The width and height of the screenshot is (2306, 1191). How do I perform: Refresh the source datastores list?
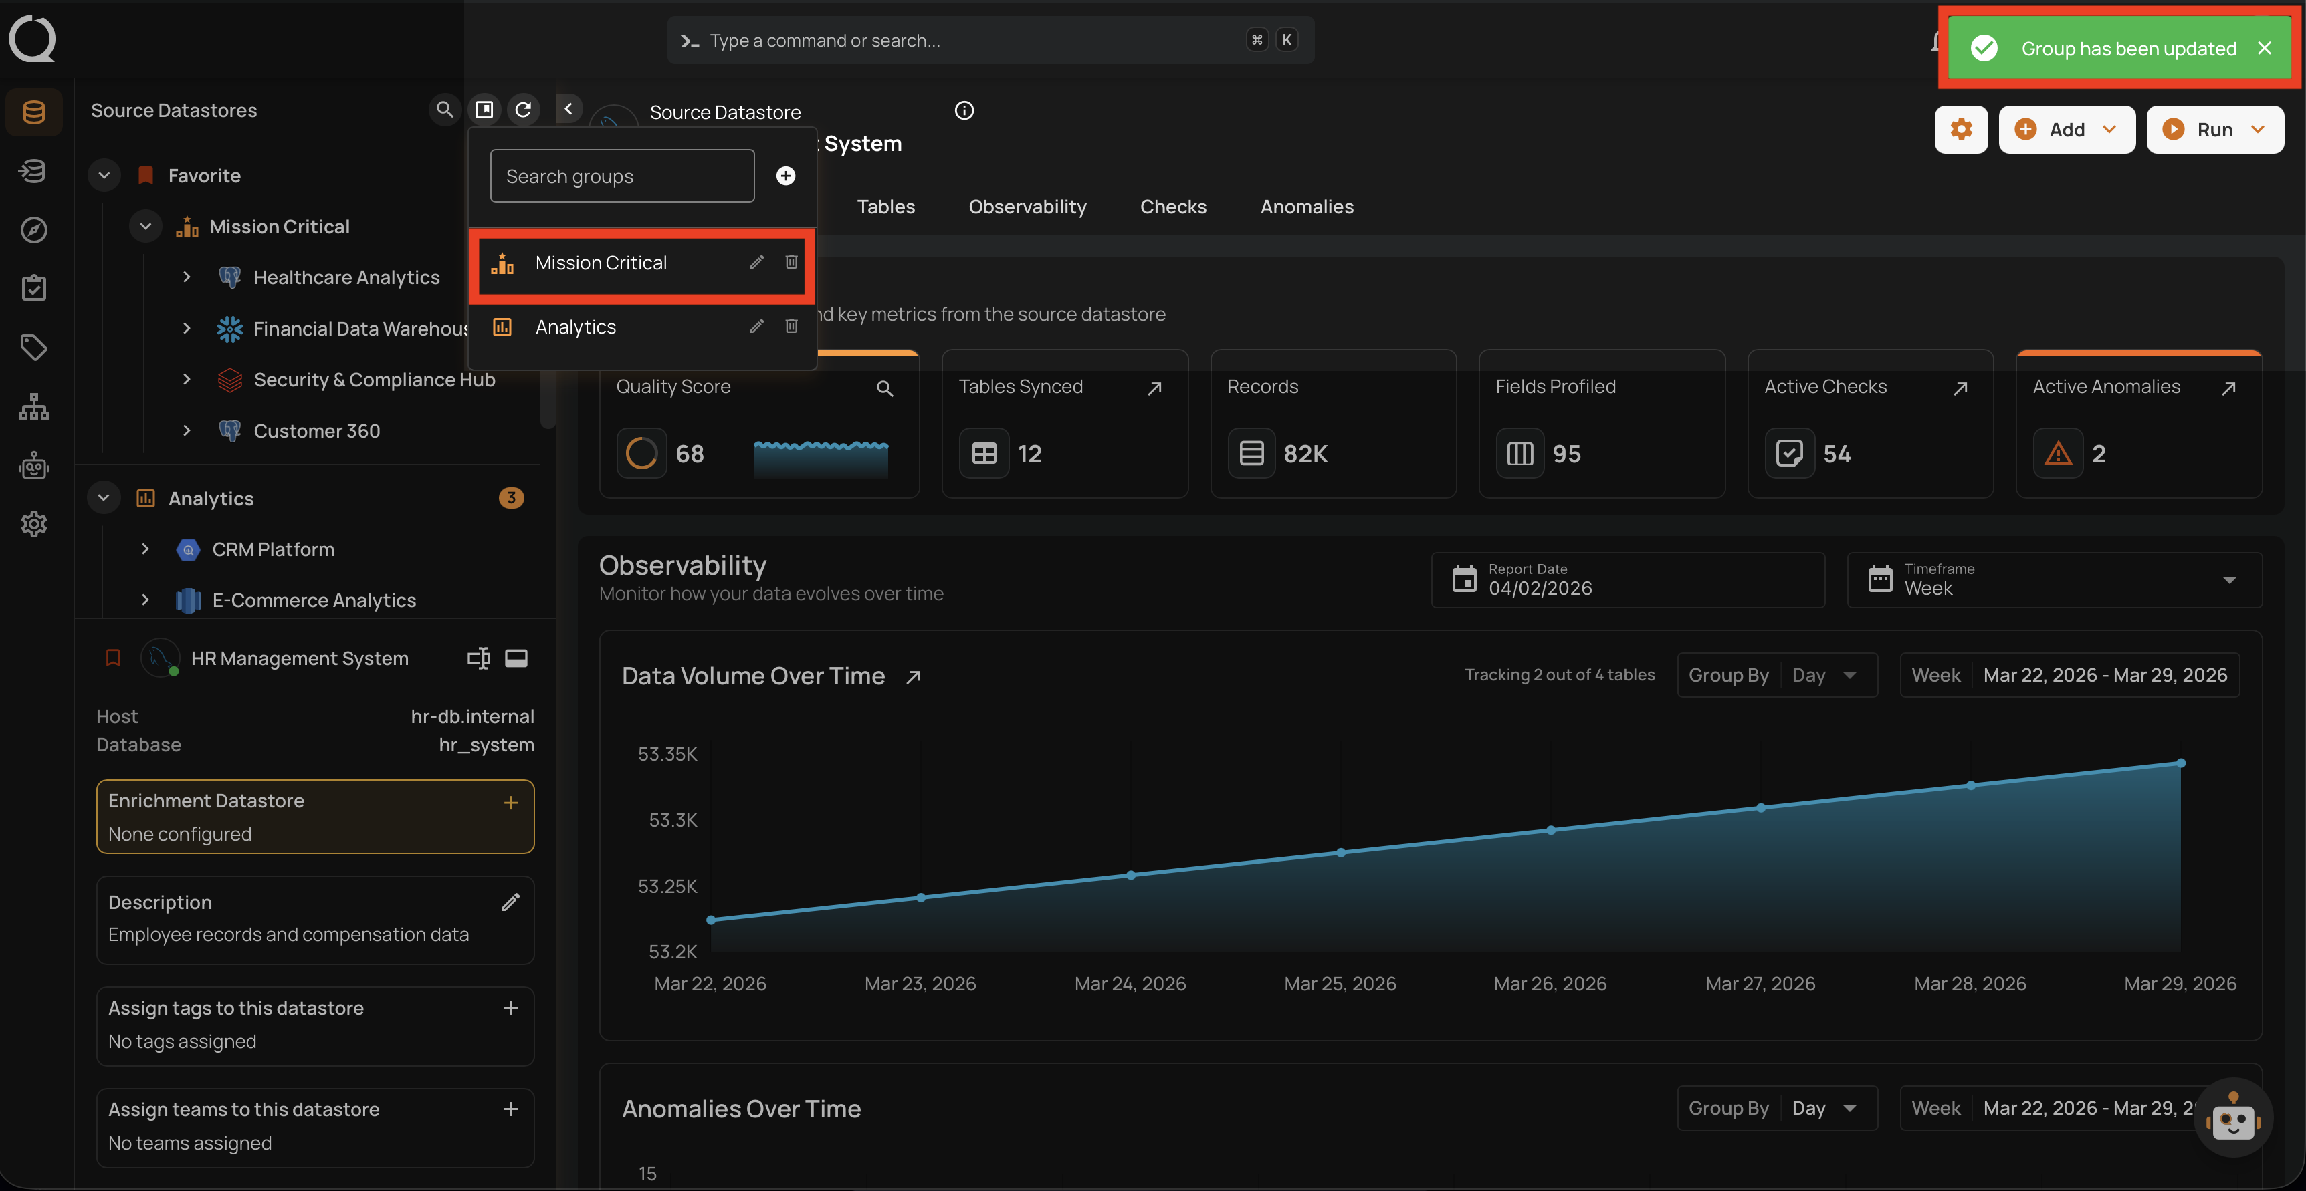click(x=524, y=109)
